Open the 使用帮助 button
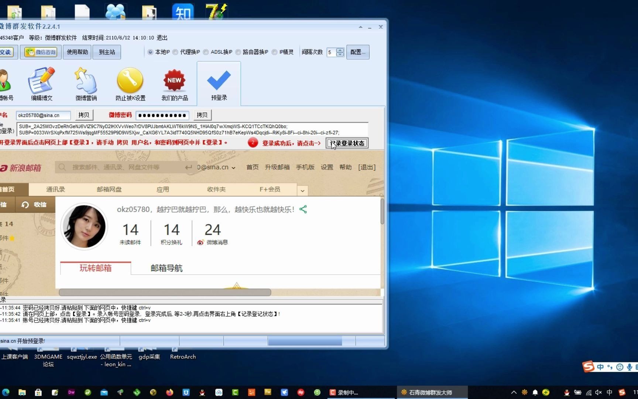Viewport: 638px width, 399px height. coord(78,52)
